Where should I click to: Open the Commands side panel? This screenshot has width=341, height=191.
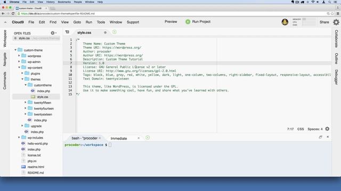pos(5,80)
